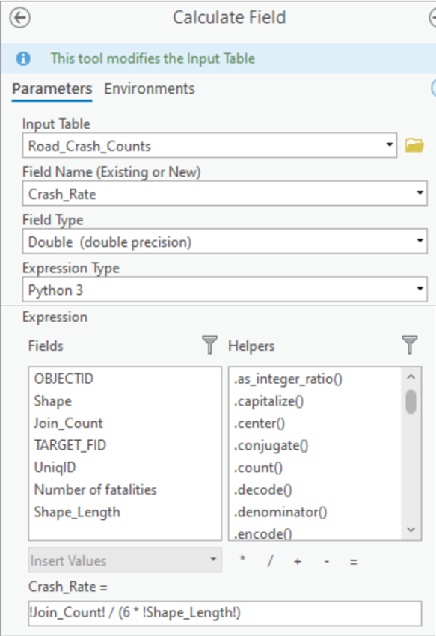Click the helpers list scroll down arrow

[411, 529]
